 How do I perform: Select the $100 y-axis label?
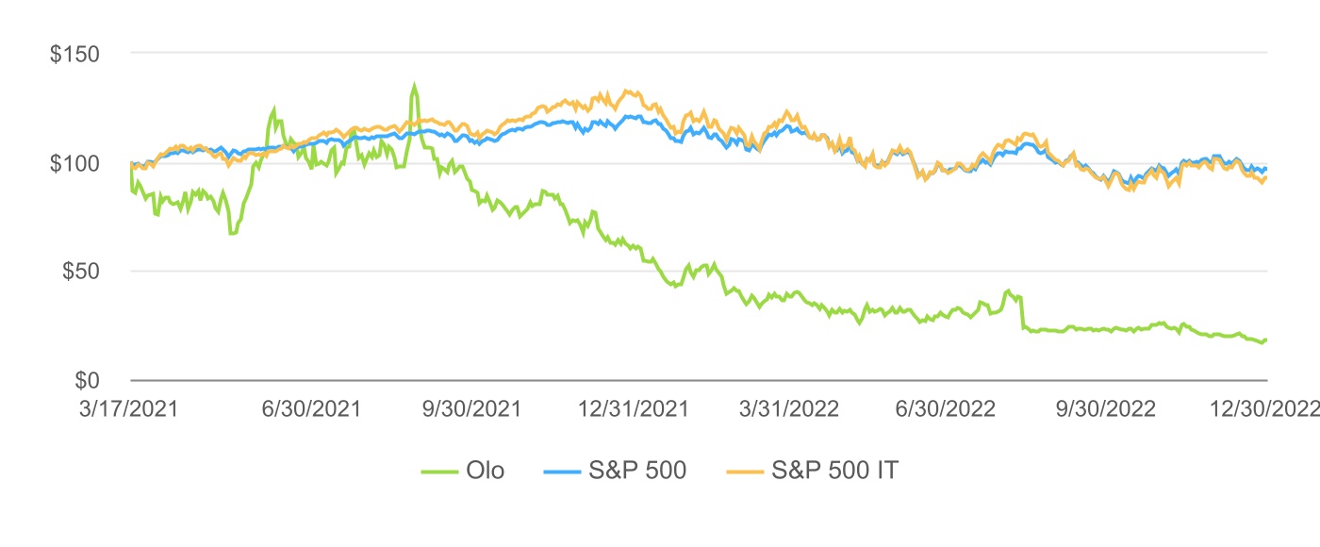(x=75, y=163)
